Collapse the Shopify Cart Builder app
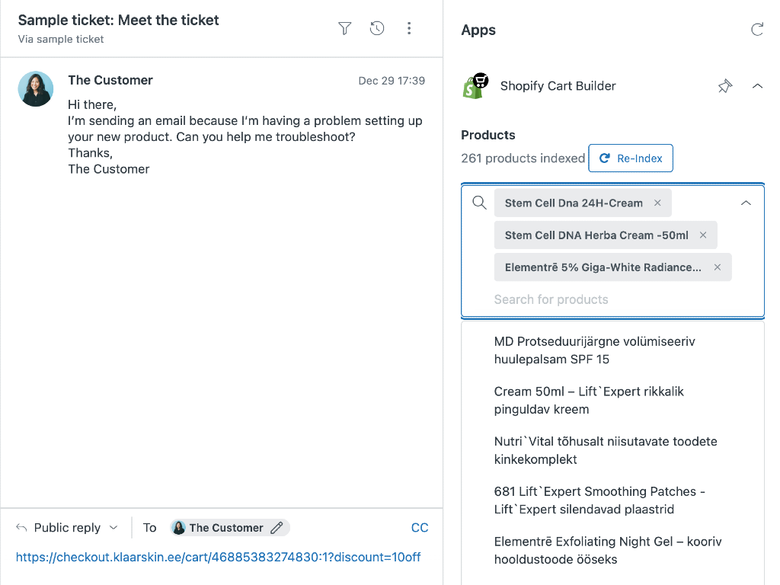 (757, 86)
